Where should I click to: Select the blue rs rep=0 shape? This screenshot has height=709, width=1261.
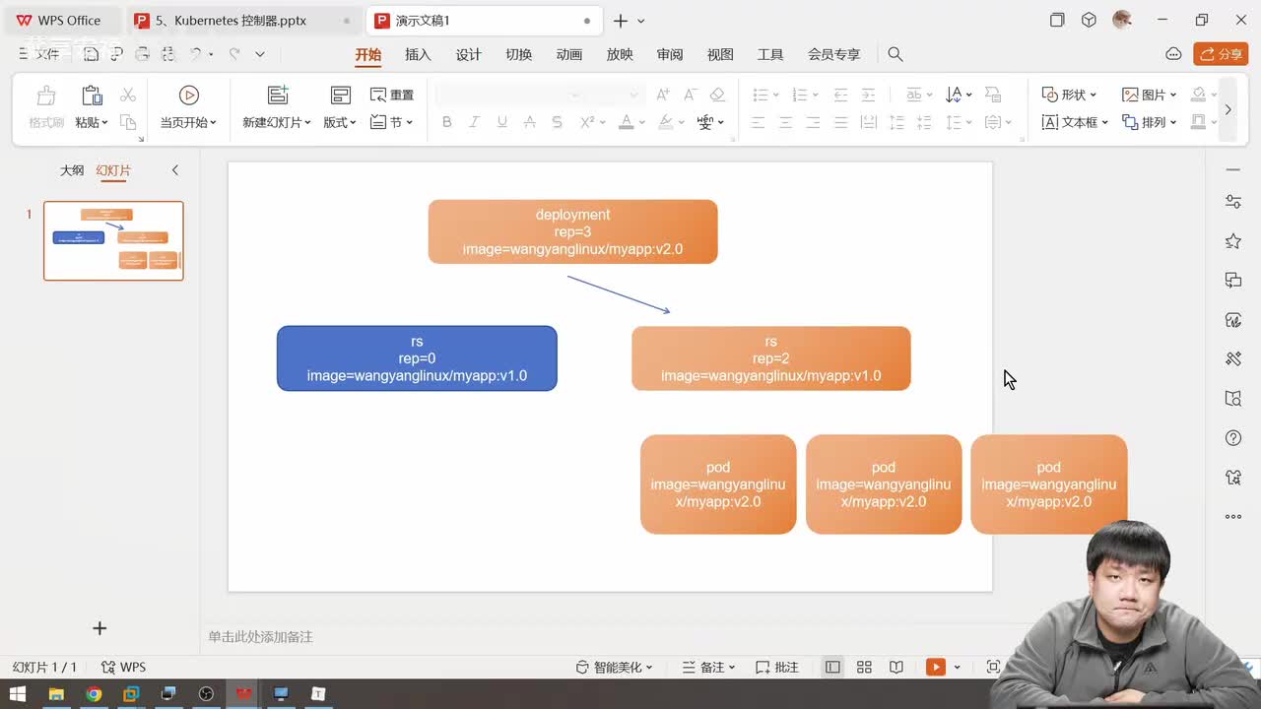417,358
